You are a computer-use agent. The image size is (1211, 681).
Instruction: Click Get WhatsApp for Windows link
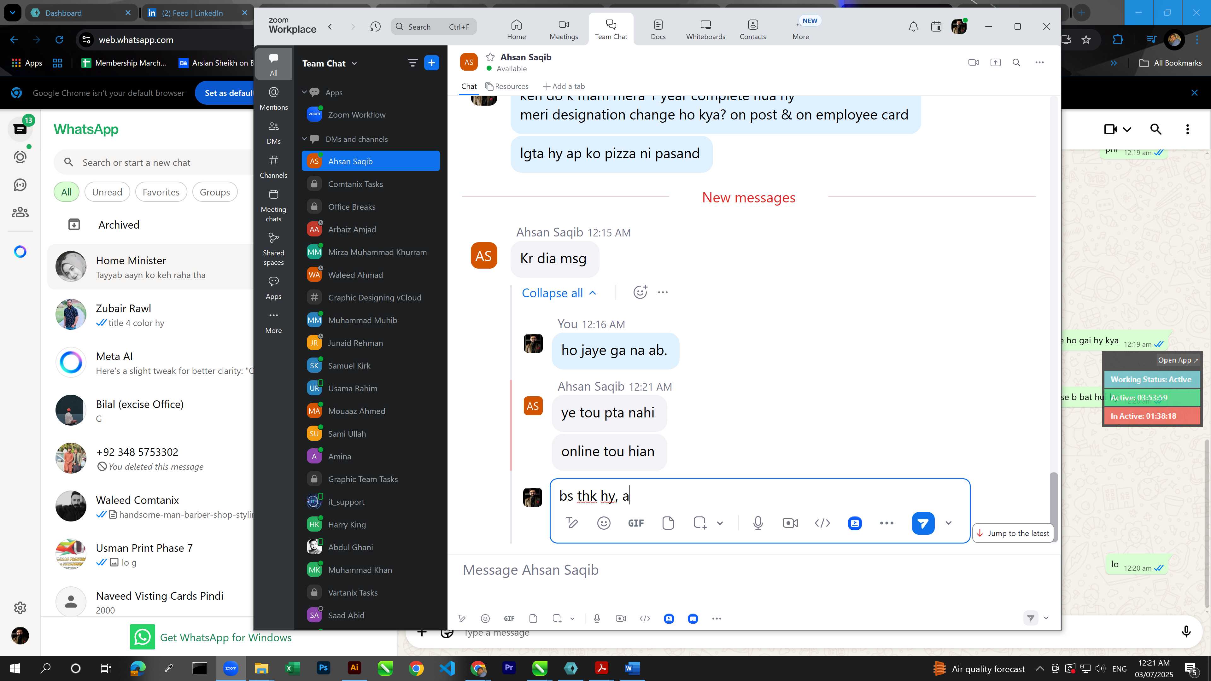coord(226,637)
